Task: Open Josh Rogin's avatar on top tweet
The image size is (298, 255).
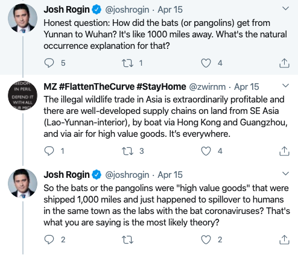Action: tap(22, 18)
